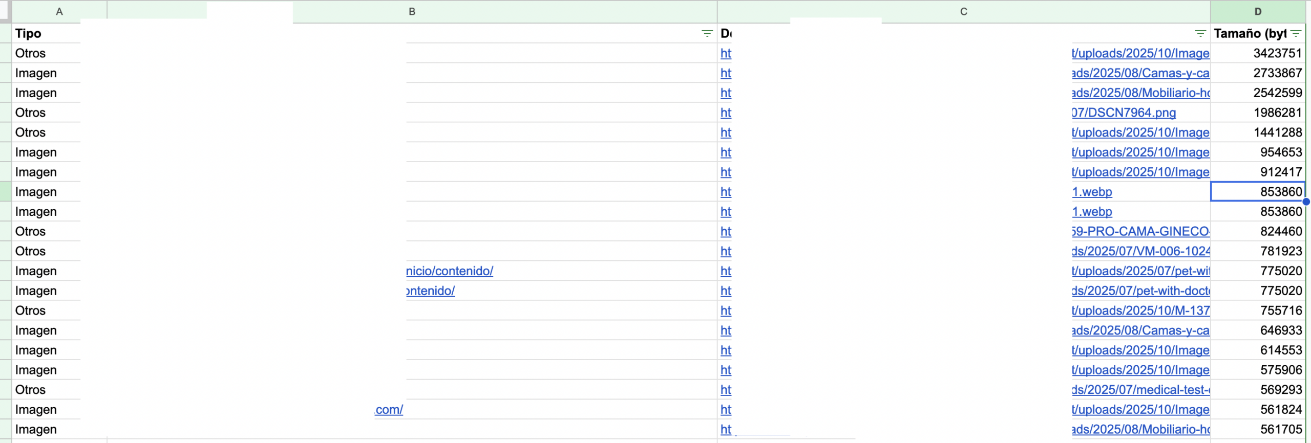Select column A header
The width and height of the screenshot is (1311, 443).
click(x=59, y=12)
